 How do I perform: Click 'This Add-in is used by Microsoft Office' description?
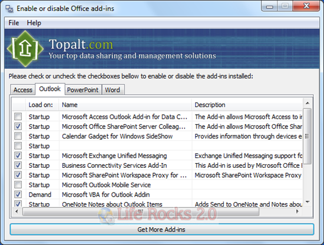(x=249, y=165)
